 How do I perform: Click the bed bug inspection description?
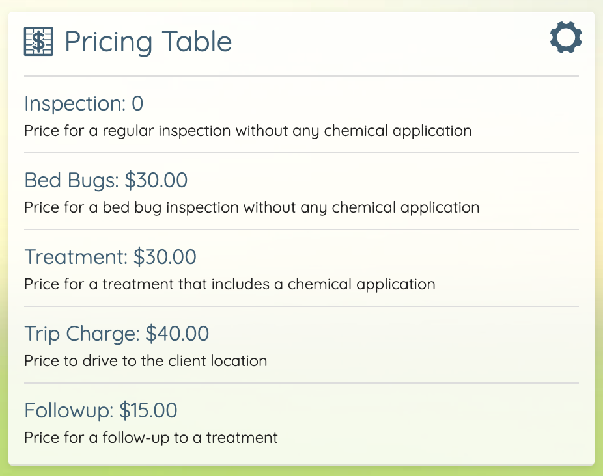(x=251, y=208)
